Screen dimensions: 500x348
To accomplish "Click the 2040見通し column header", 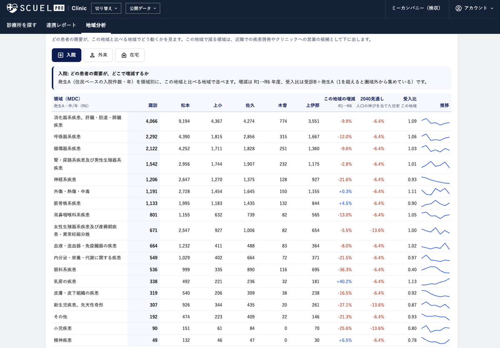I will click(372, 99).
